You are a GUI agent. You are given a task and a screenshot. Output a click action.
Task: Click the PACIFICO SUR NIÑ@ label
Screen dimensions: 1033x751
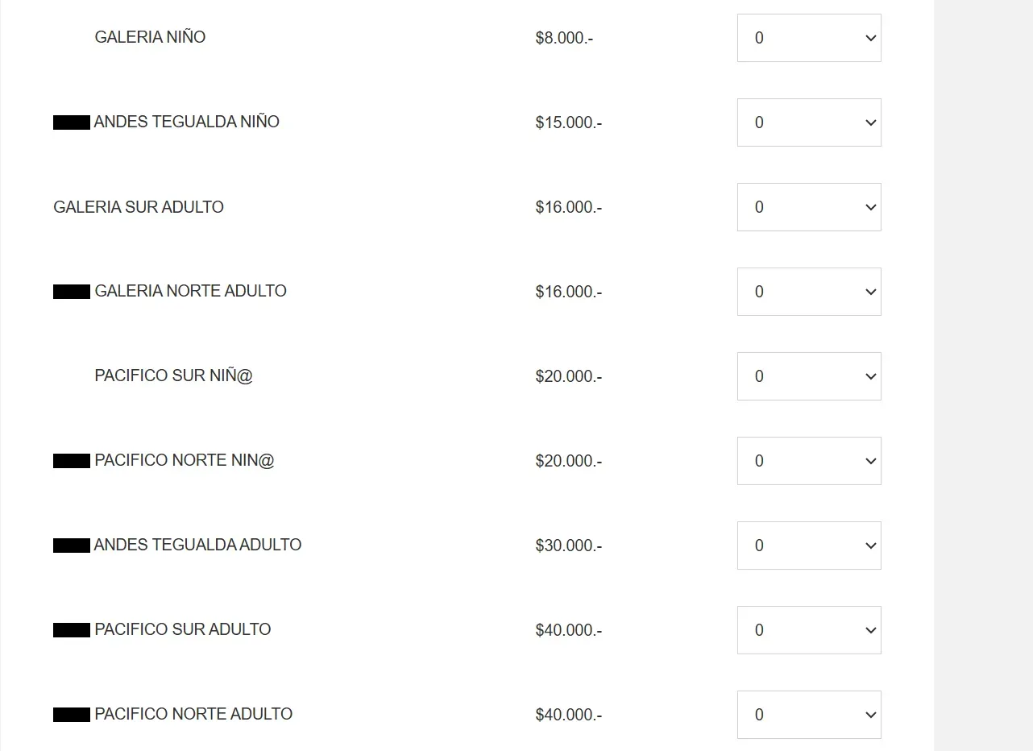173,376
